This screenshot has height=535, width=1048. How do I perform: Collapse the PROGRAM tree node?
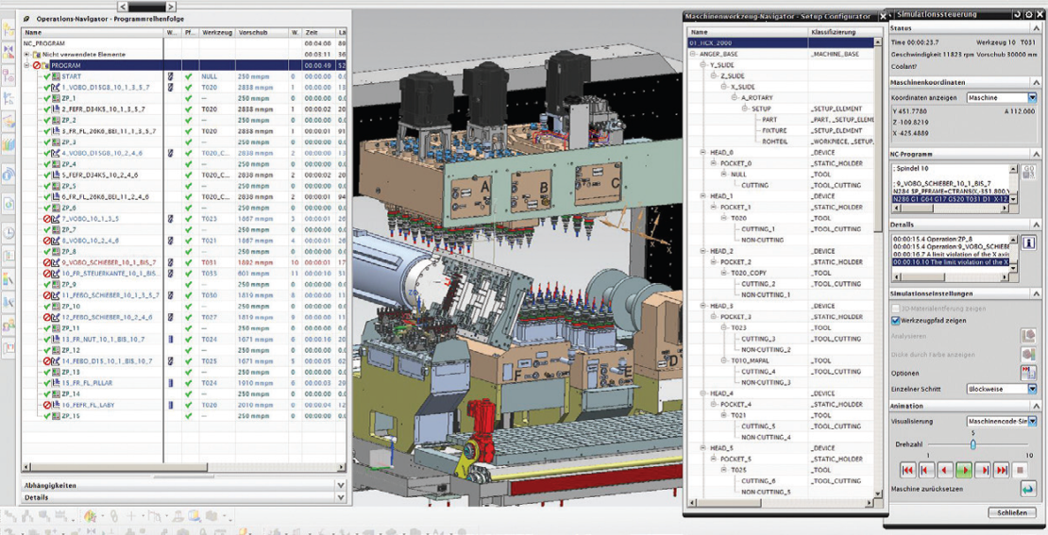click(x=26, y=65)
